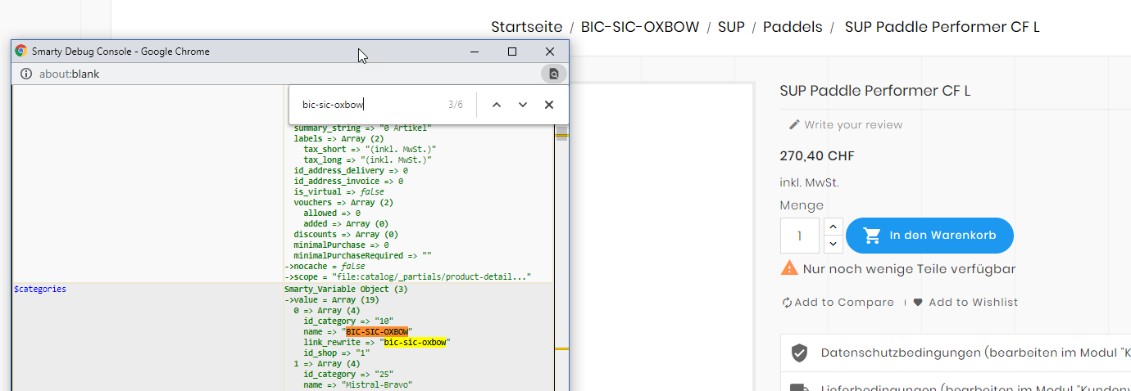Click the site info icon beside about:blank
1131x391 pixels.
click(25, 74)
